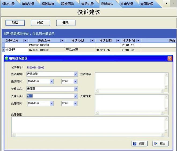Image resolution: width=177 pixels, height=151 pixels.
Task: Click the 保存 save button
Action: click(x=139, y=144)
